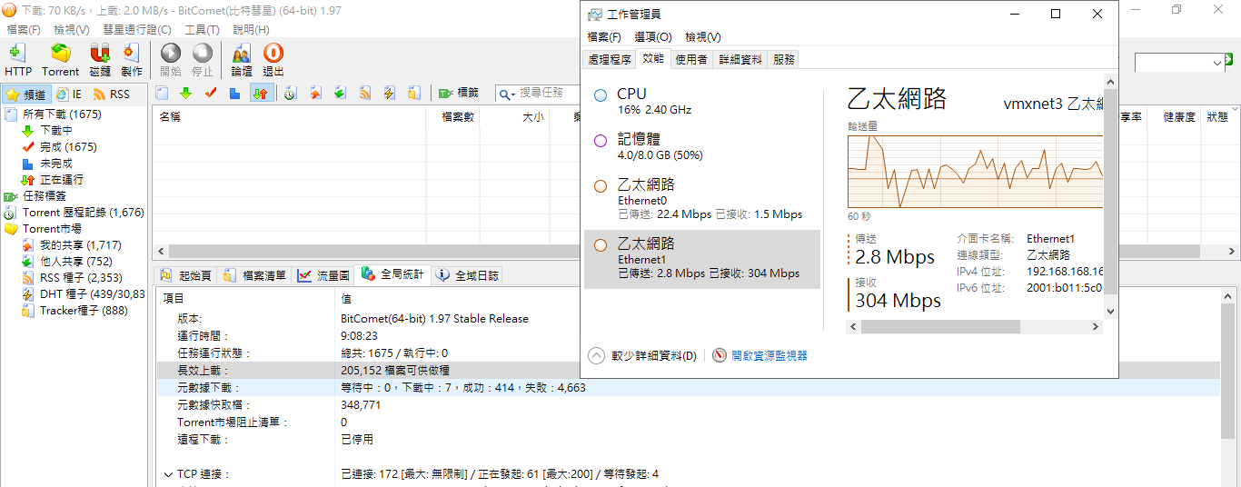
Task: Open BitComet 彗星通行證(C) menu
Action: (136, 30)
